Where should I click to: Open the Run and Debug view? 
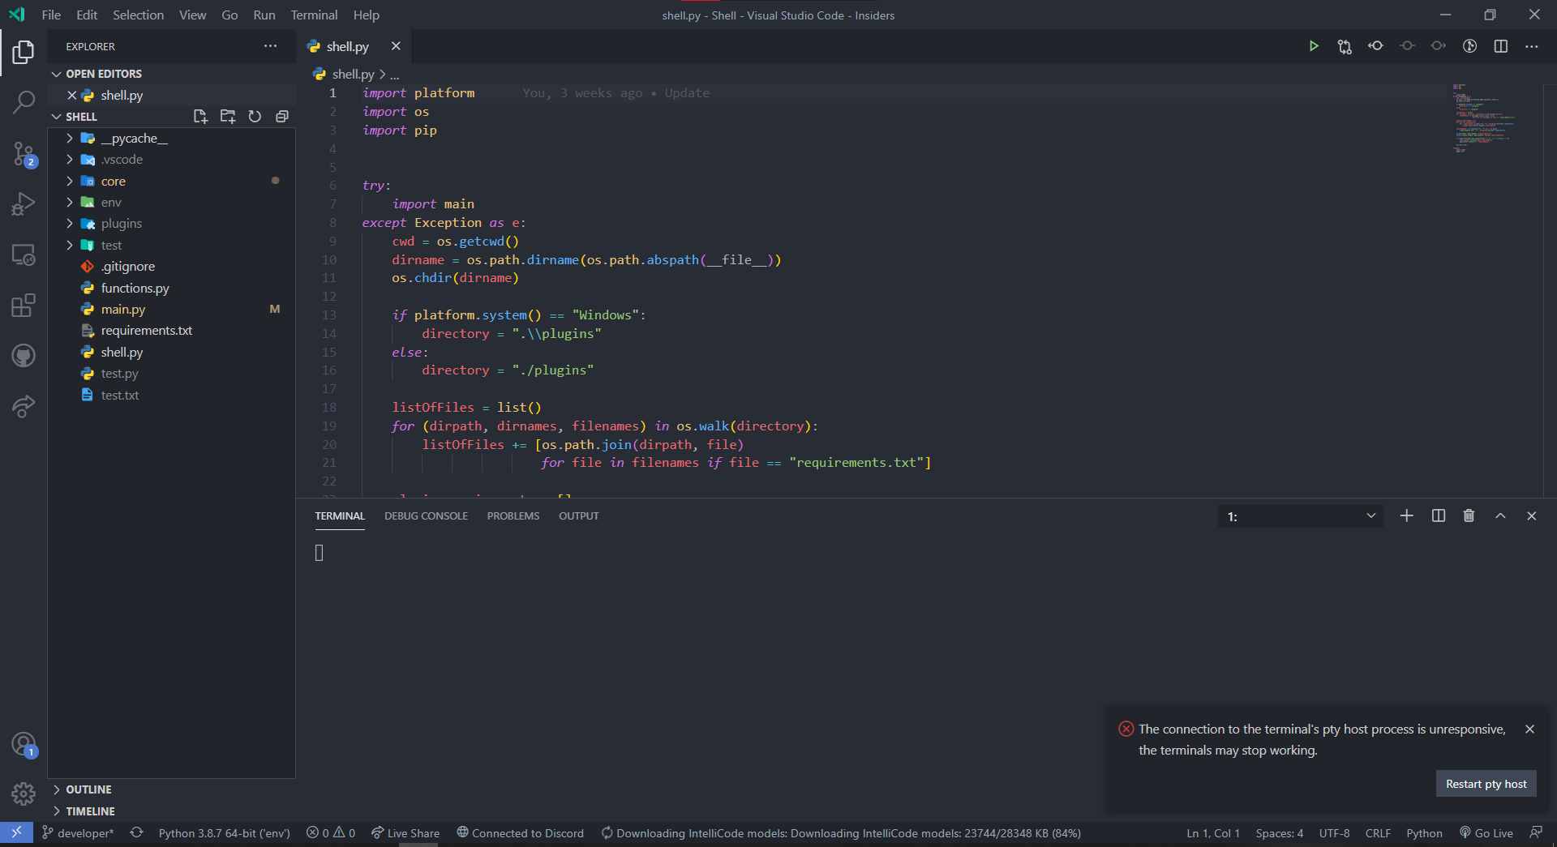click(x=24, y=203)
